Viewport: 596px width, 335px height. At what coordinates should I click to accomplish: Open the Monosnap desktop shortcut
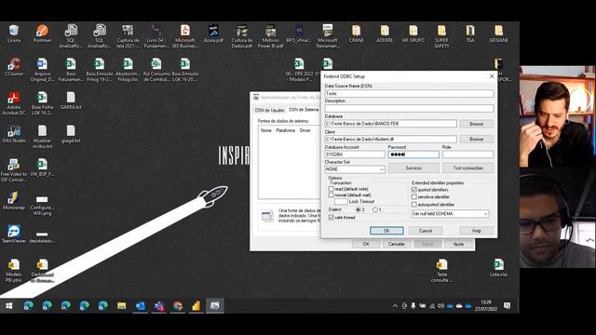click(x=14, y=201)
